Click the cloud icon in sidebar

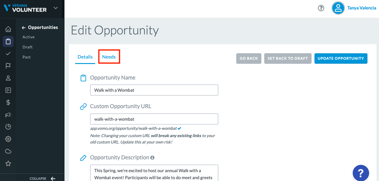click(8, 151)
